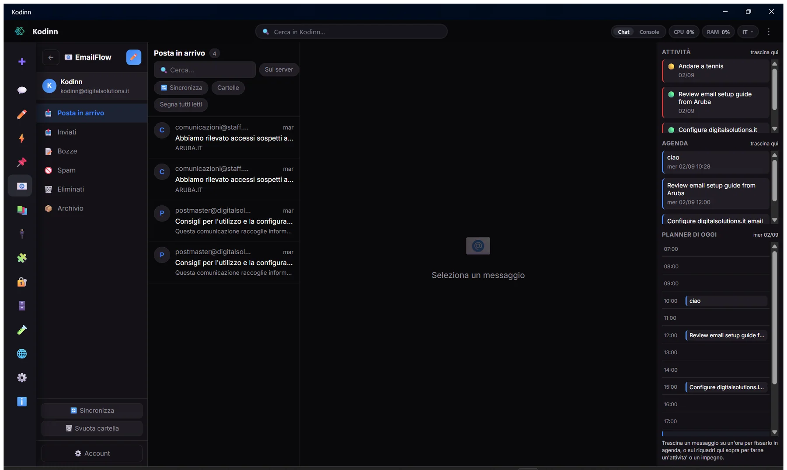This screenshot has width=787, height=470.
Task: Open the Eliminati folder
Action: pos(92,189)
